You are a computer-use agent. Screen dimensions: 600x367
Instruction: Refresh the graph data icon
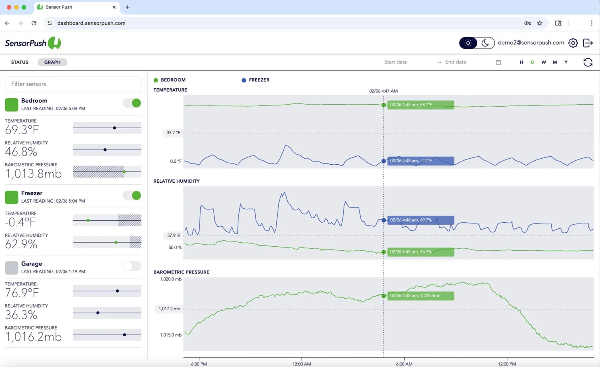(588, 62)
